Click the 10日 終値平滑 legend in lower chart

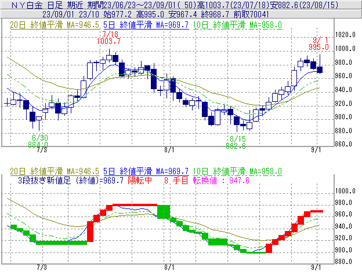(x=237, y=171)
